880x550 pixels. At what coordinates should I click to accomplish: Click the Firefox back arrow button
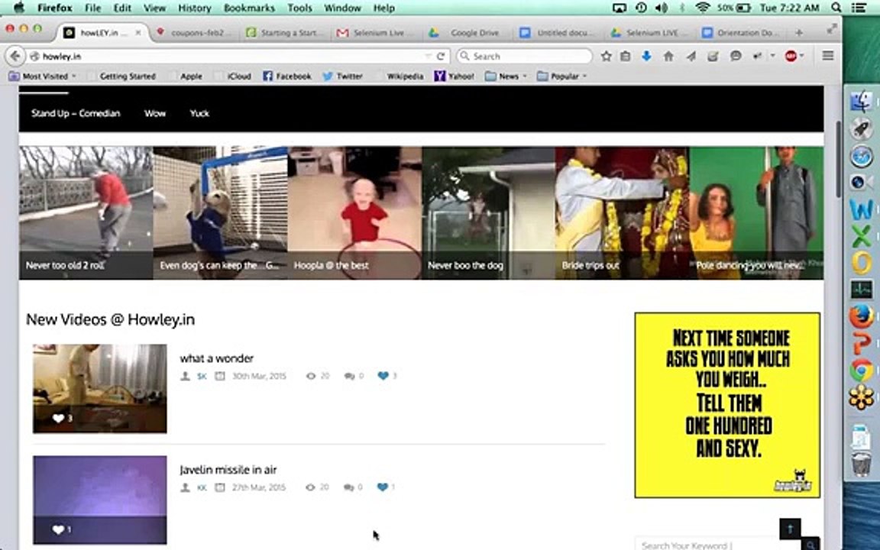click(x=15, y=56)
